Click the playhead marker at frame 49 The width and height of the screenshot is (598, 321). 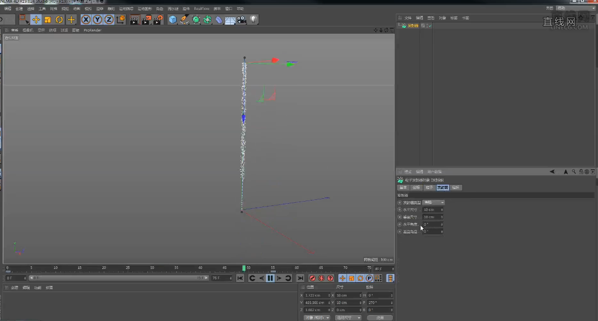(x=244, y=268)
